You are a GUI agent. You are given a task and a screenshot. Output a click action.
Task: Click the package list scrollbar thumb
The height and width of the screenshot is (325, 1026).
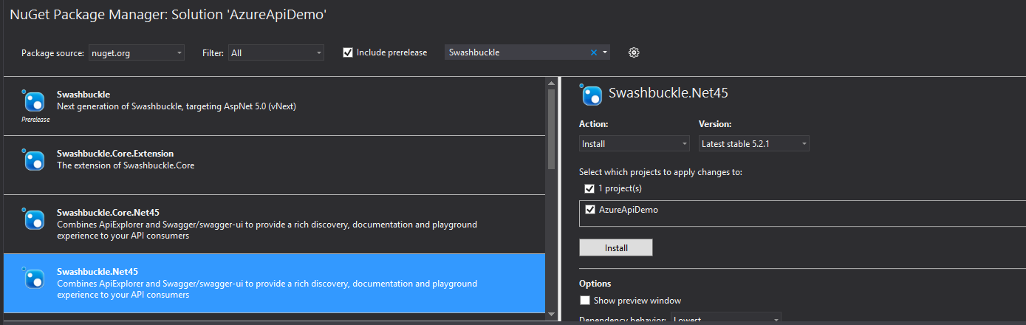point(550,129)
